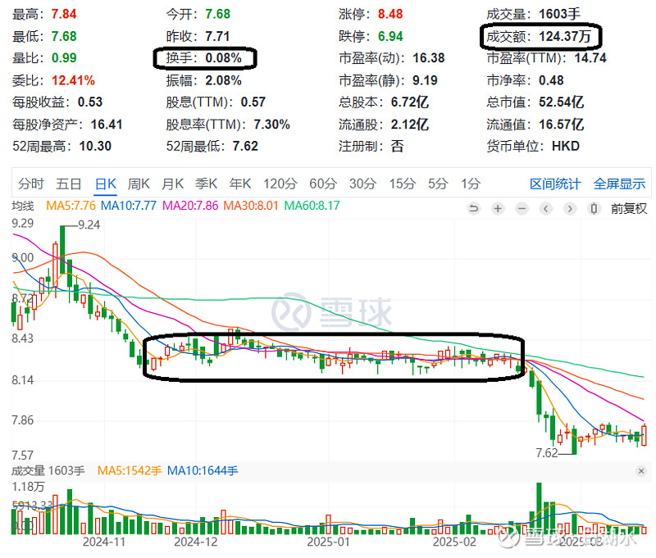Select the 30分 interval tab
The width and height of the screenshot is (656, 558).
pos(362,184)
